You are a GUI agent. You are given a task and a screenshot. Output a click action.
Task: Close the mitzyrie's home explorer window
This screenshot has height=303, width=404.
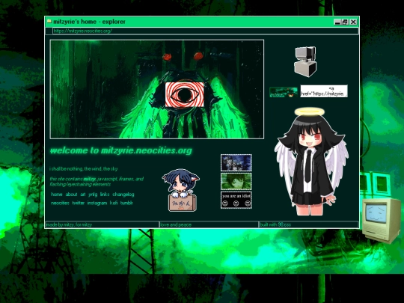[x=353, y=22]
